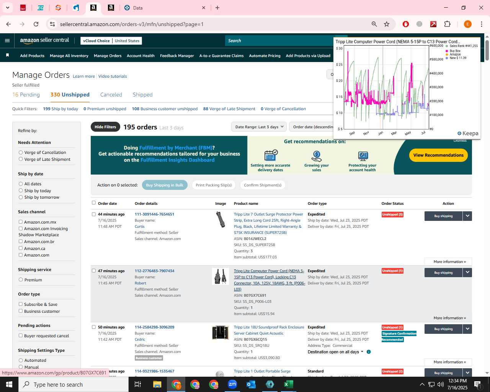The width and height of the screenshot is (490, 392).
Task: Open the red Opera-style extension icon
Action: click(406, 24)
